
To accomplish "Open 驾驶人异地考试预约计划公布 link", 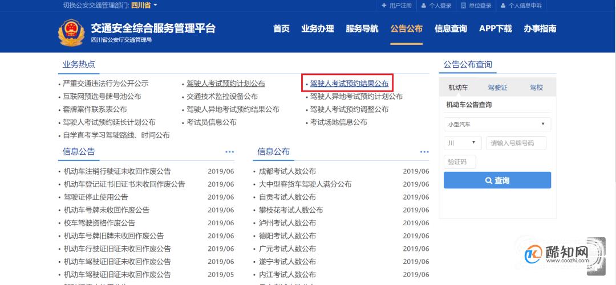I will 356,97.
